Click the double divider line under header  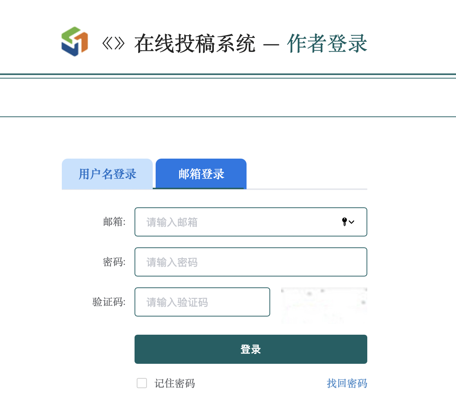228,76
